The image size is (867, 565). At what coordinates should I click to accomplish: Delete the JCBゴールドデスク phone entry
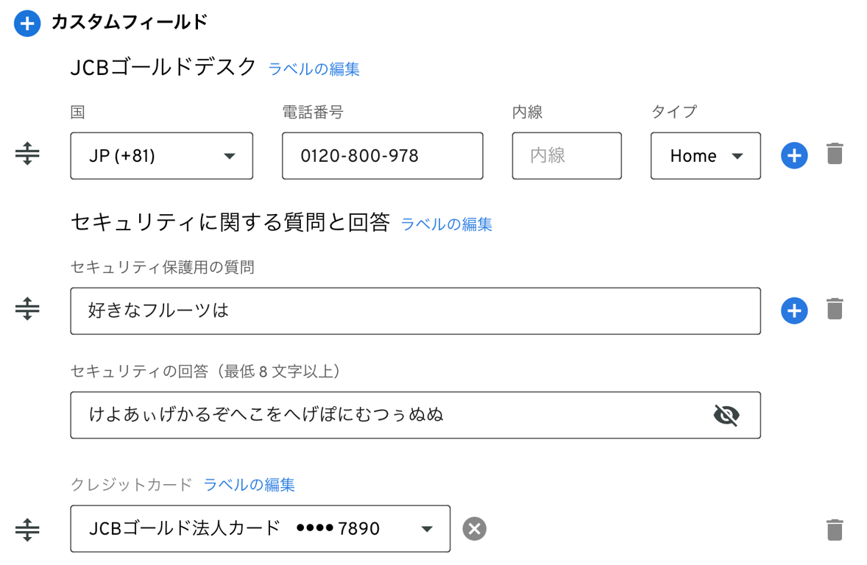(835, 155)
